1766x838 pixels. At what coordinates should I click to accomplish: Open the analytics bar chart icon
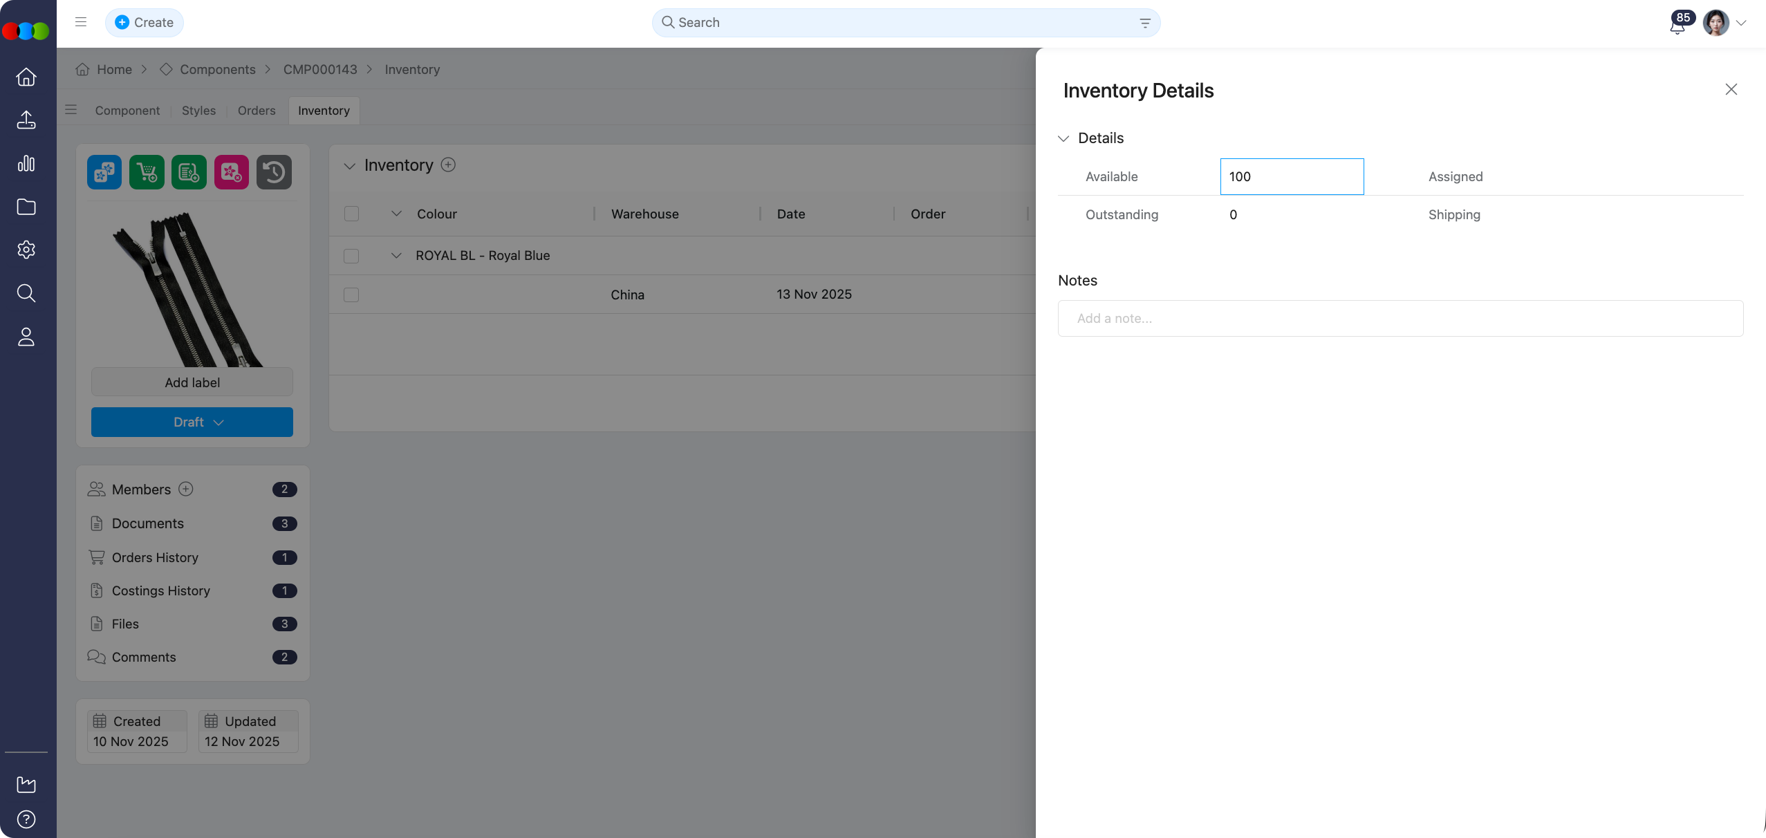(26, 164)
